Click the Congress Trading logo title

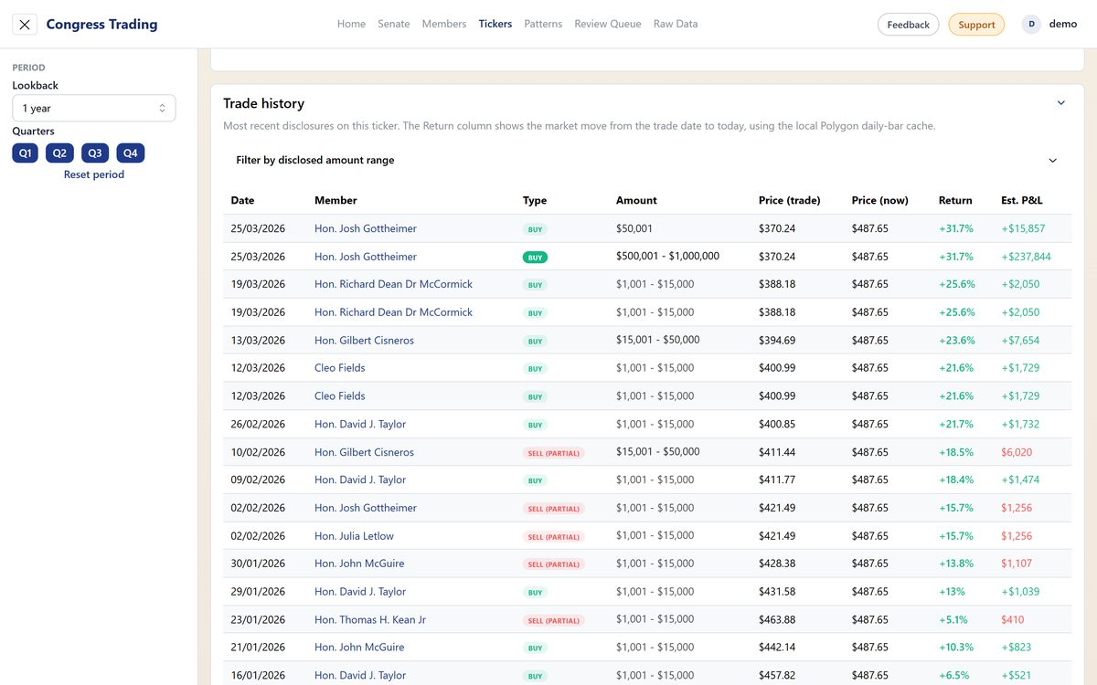coord(101,25)
